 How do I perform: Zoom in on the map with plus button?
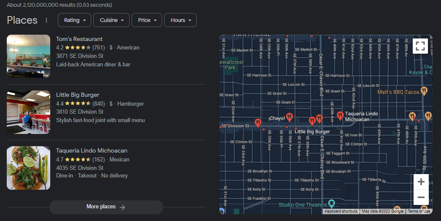tap(421, 182)
